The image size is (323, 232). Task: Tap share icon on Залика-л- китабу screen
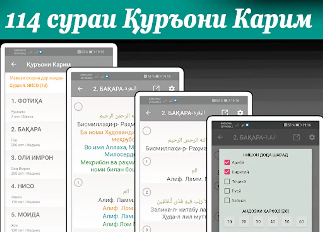point(225,113)
